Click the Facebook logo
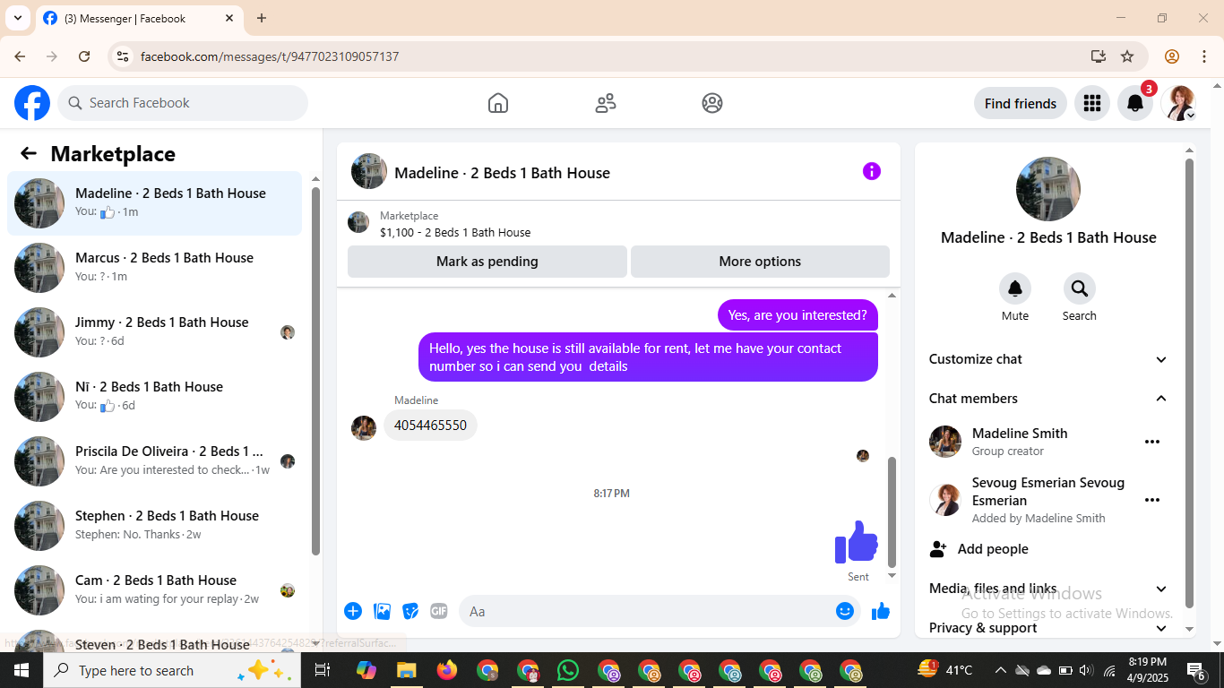 [32, 103]
